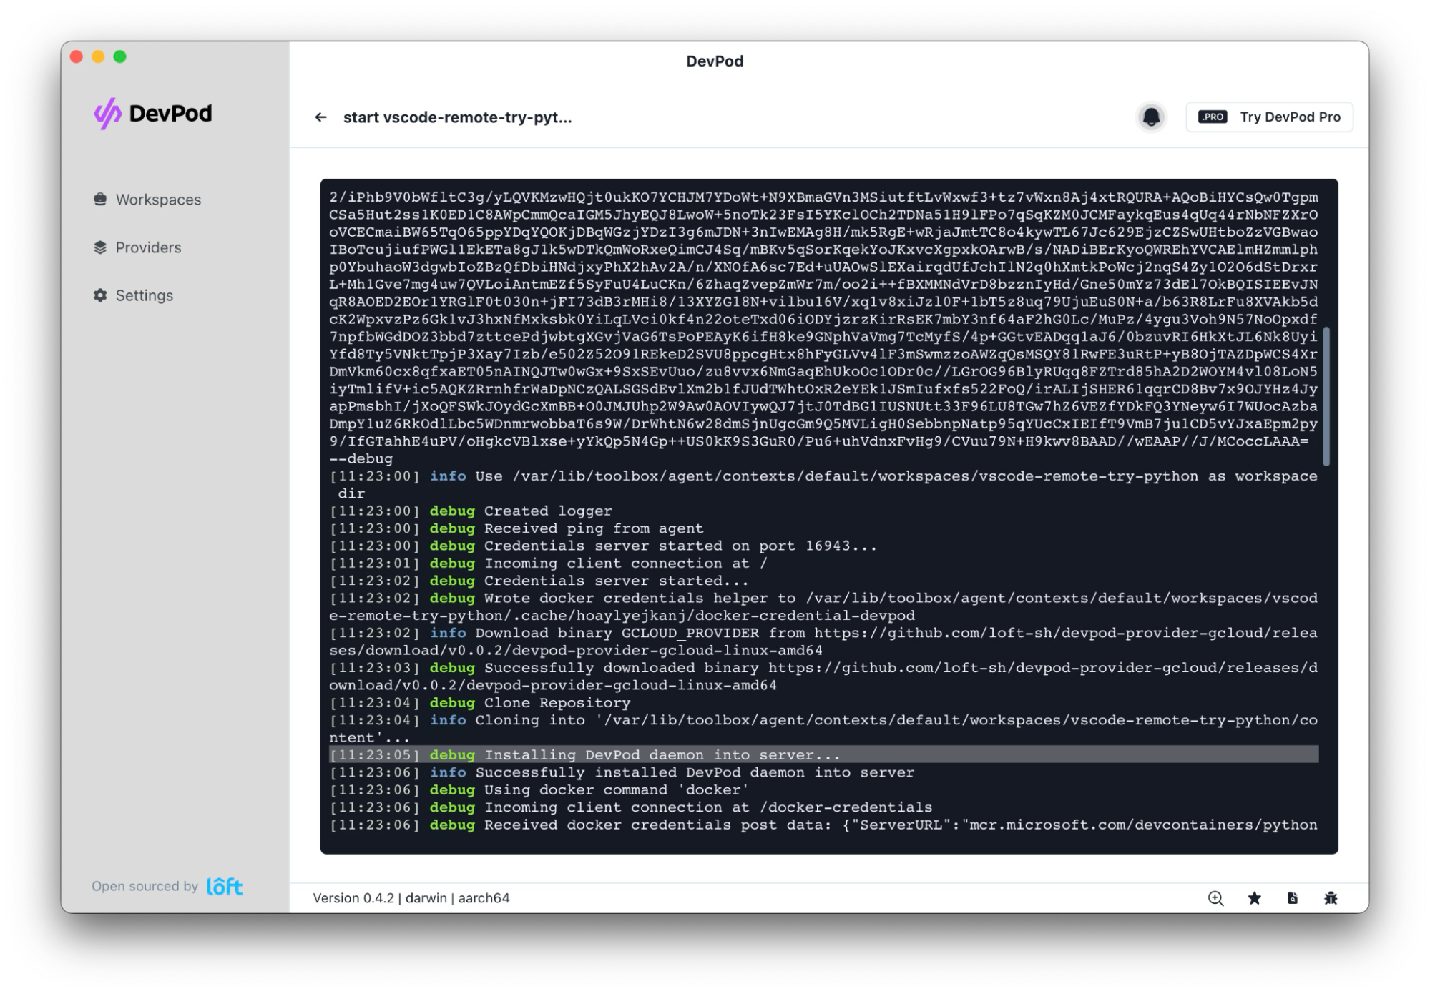Click the zoom-in magnifier icon
1430x994 pixels.
[1215, 898]
